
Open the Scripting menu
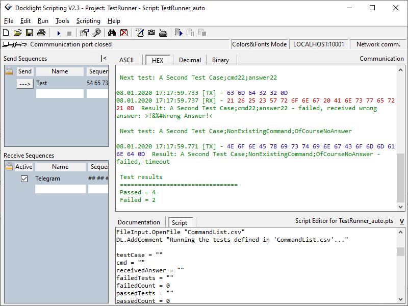(x=88, y=21)
